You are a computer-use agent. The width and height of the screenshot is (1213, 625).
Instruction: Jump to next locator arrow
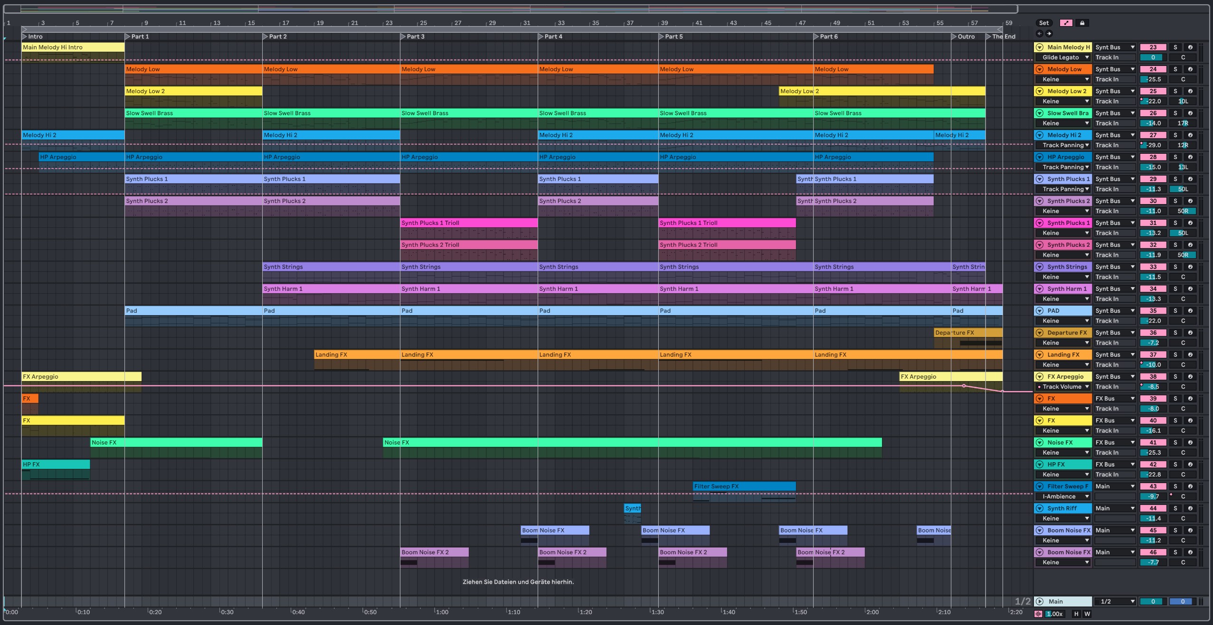point(1049,34)
